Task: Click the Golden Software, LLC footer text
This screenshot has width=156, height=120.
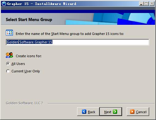Action: coord(24,103)
